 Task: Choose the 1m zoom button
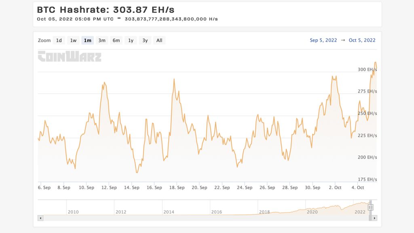(87, 40)
